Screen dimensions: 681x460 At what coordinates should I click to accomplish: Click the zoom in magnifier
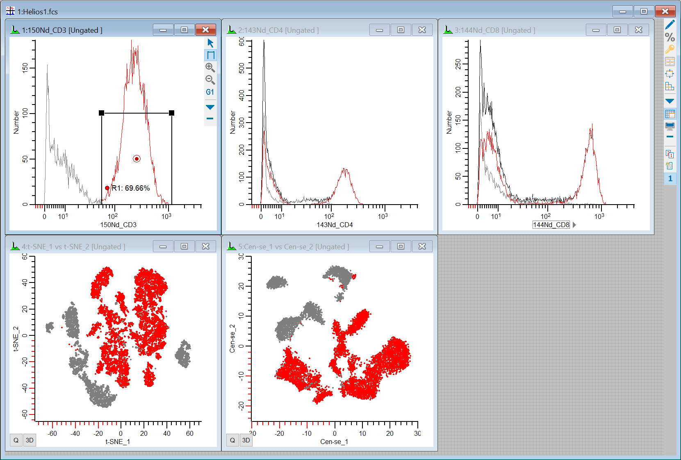click(x=210, y=67)
